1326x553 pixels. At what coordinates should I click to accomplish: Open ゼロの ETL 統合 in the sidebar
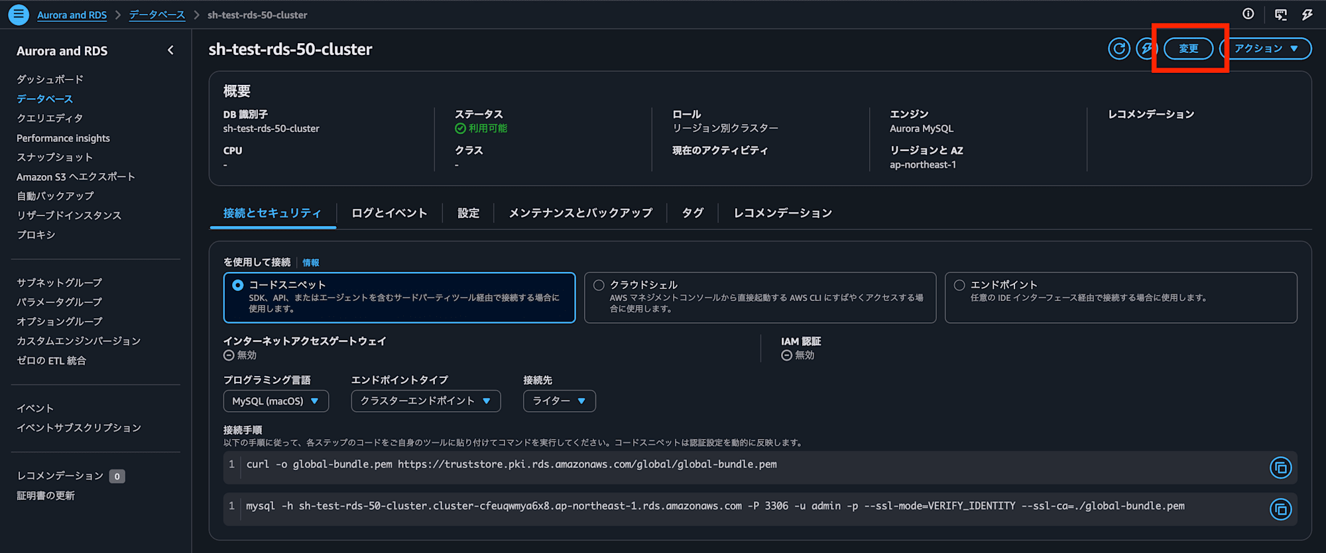52,361
